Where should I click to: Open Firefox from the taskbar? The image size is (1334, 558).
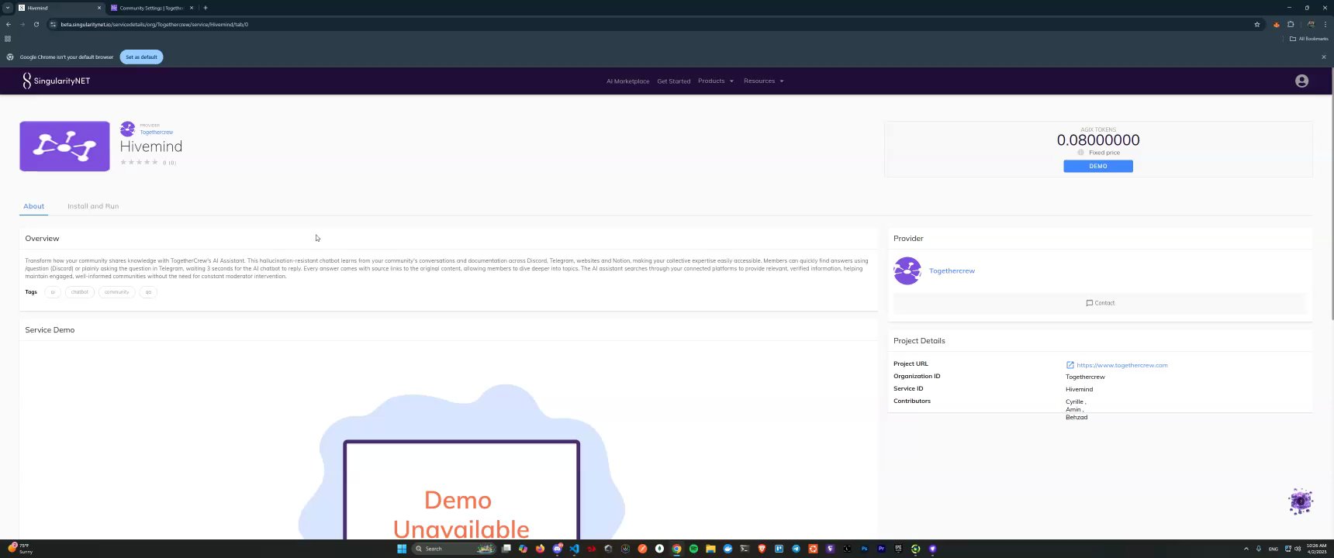540,549
